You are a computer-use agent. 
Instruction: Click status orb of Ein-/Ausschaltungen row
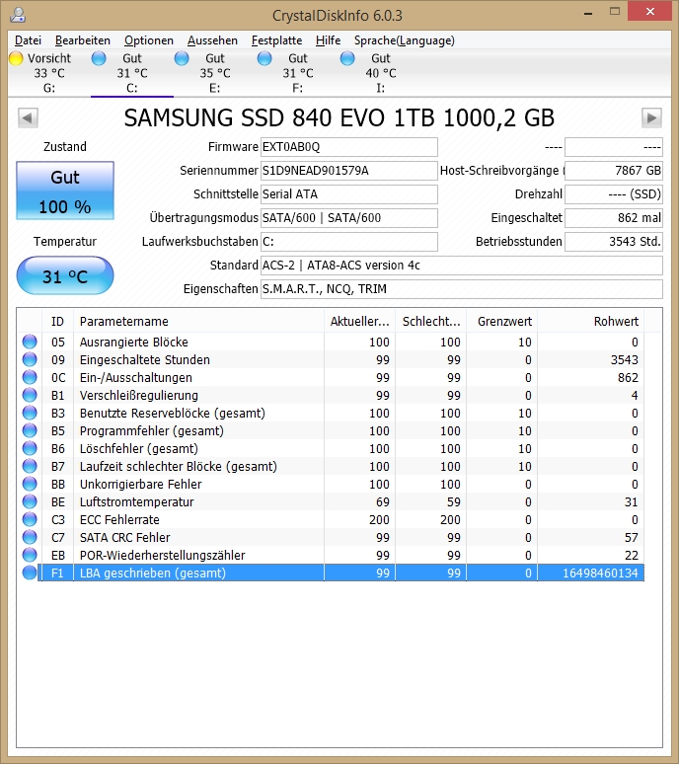[x=30, y=377]
